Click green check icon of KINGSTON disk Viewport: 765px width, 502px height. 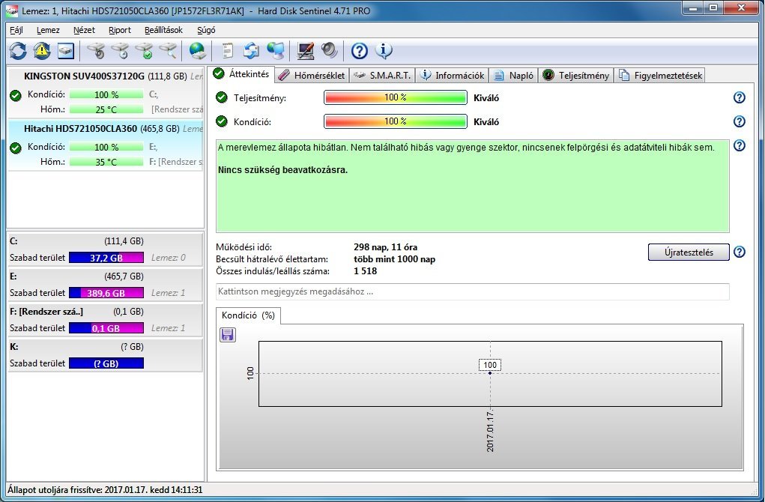(x=16, y=95)
